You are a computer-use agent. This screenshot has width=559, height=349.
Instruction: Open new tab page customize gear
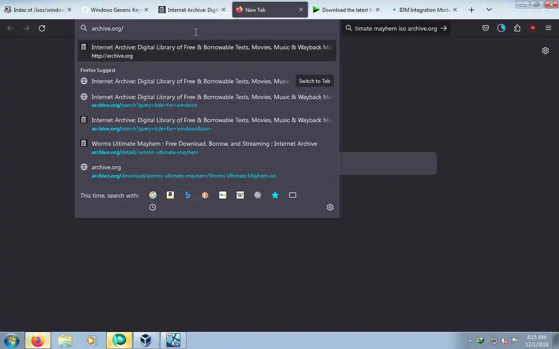(x=545, y=51)
